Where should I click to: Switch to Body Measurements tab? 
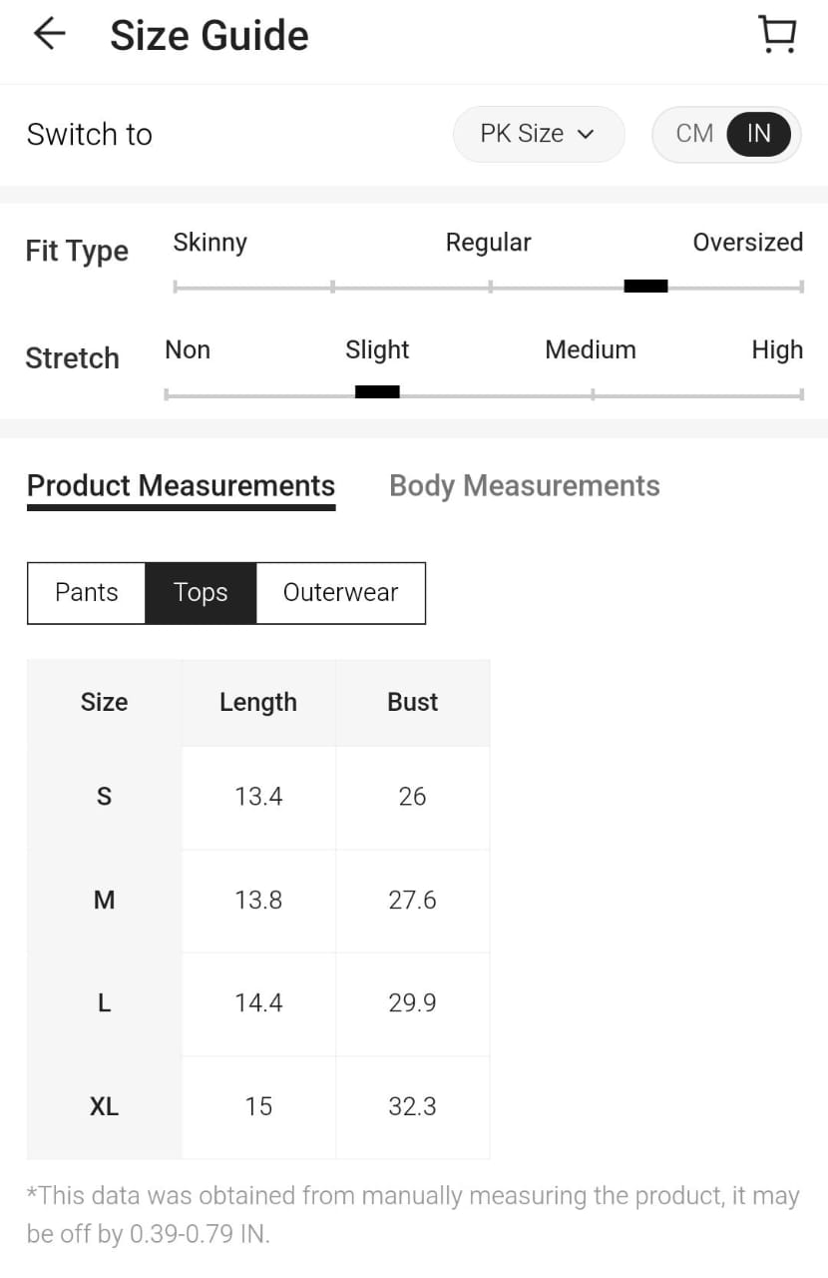pos(525,486)
